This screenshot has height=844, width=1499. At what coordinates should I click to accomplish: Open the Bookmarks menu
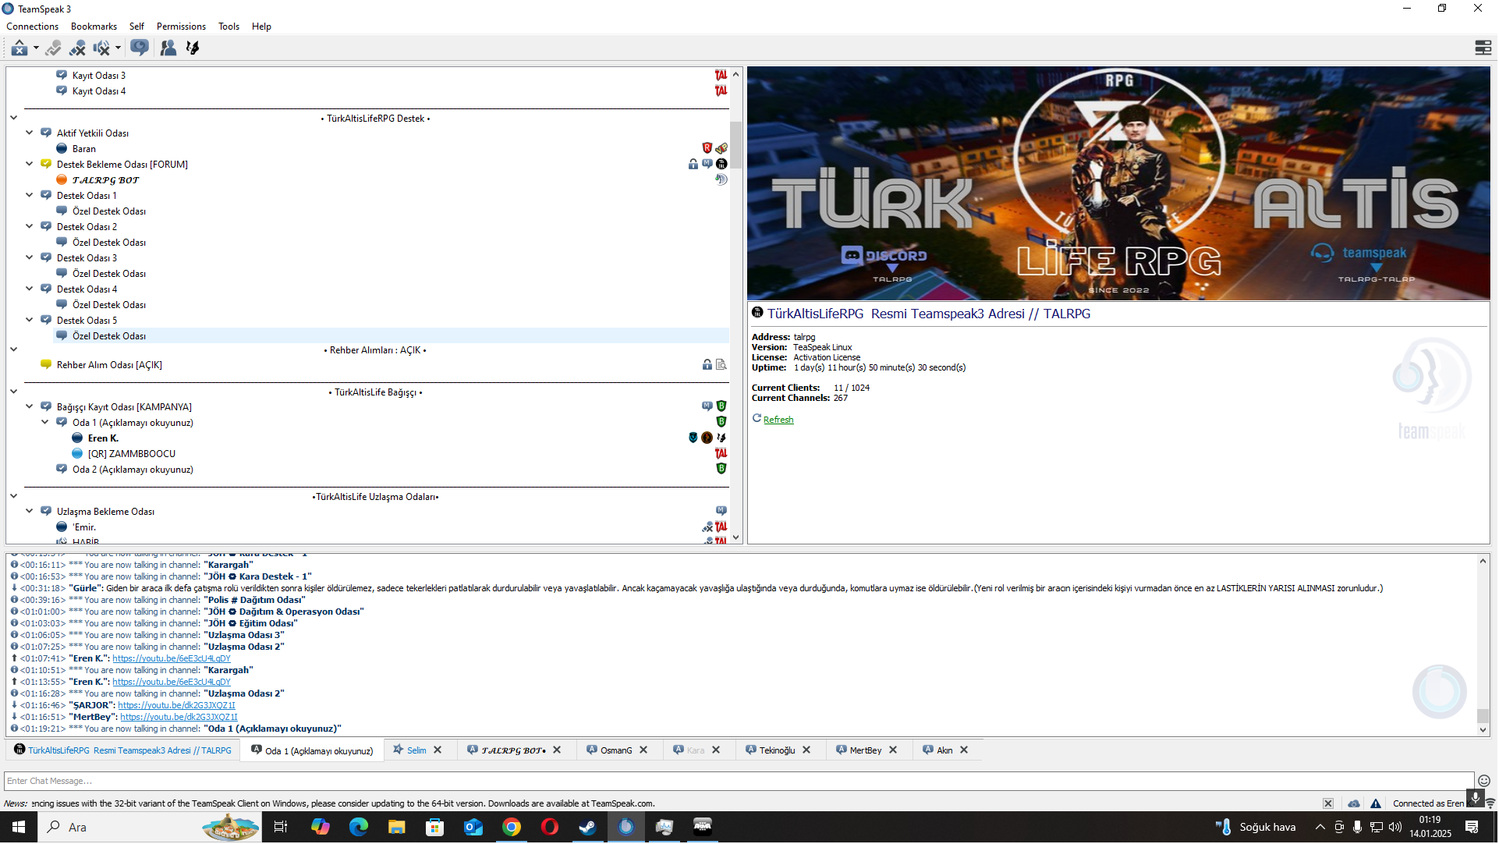point(94,27)
